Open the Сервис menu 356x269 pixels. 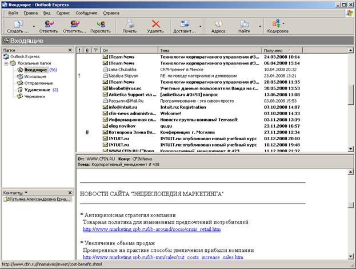(63, 13)
